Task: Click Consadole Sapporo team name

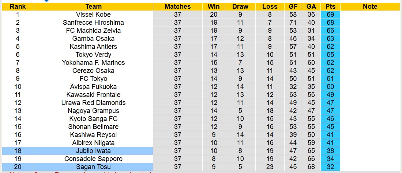Action: (93, 159)
